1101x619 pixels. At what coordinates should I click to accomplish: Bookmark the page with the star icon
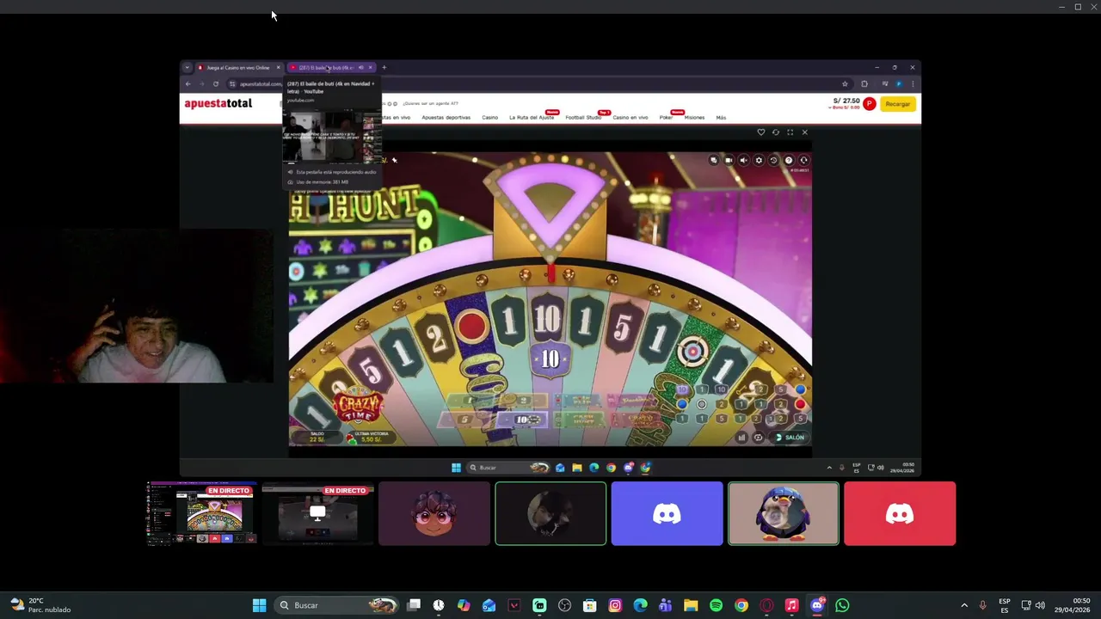point(845,83)
